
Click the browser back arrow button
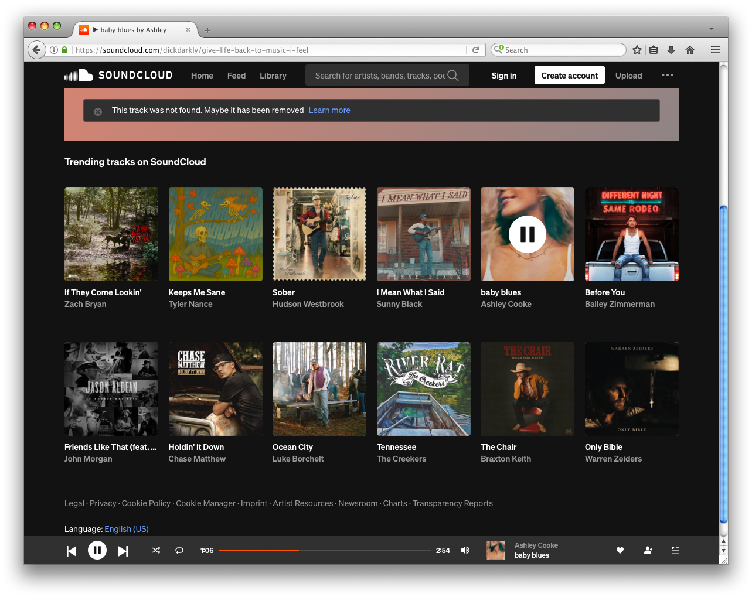(36, 50)
